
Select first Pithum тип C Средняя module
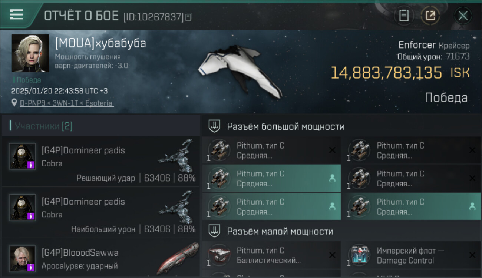click(x=271, y=150)
